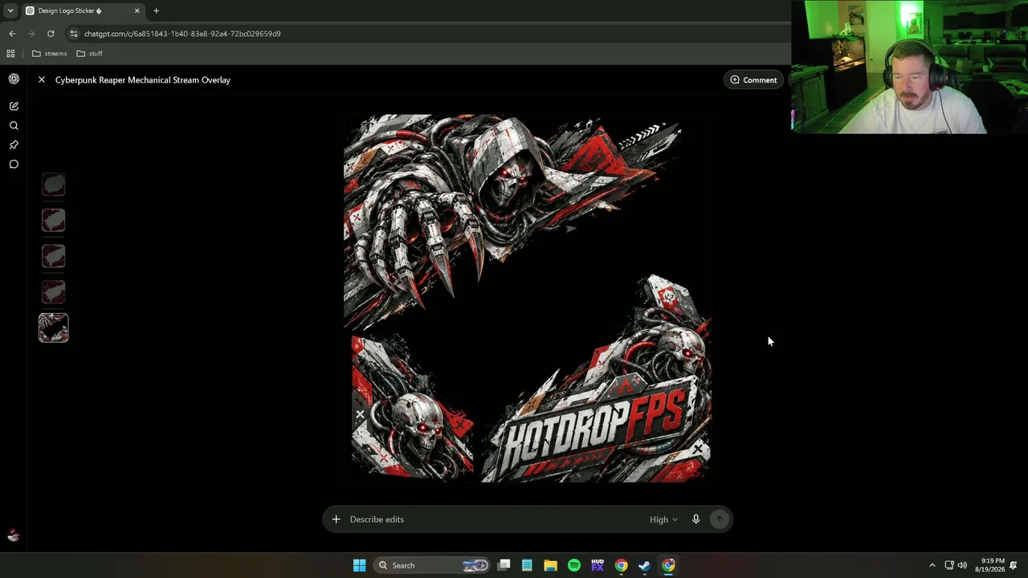Open File Explorer from the taskbar
This screenshot has width=1028, height=578.
pos(550,565)
